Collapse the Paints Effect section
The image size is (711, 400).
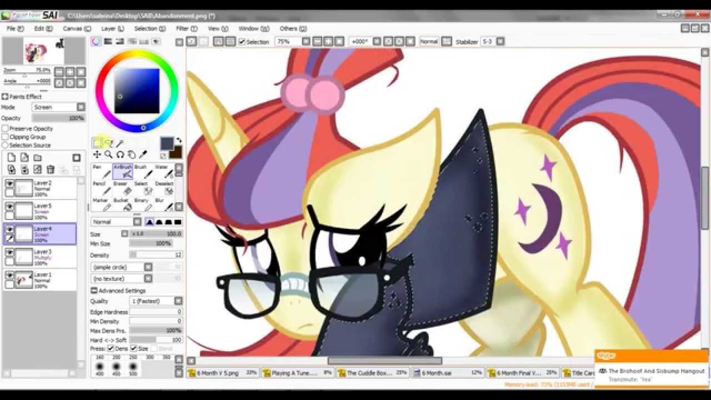pyautogui.click(x=5, y=97)
